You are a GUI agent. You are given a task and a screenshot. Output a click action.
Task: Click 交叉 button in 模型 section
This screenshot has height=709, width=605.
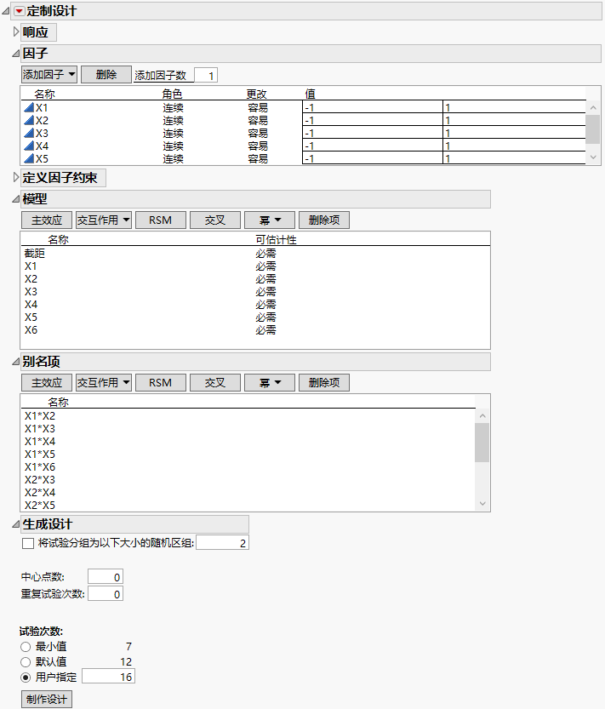click(x=215, y=220)
